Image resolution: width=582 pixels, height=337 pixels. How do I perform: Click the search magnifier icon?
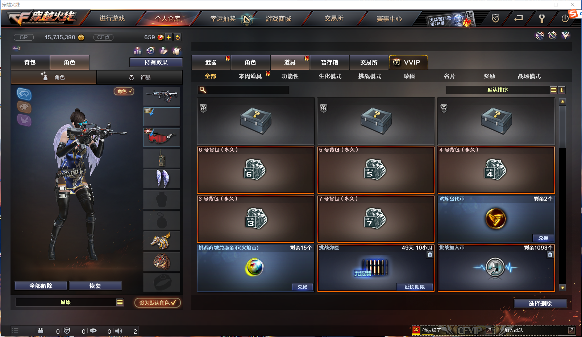(203, 90)
